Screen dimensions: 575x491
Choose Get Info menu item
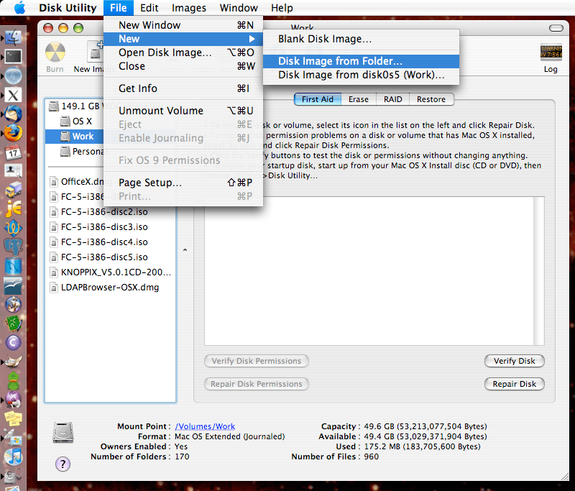183,88
